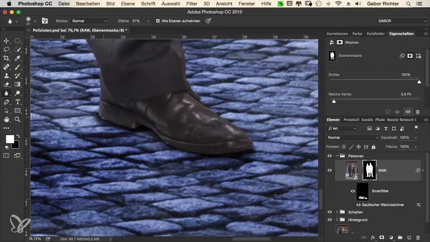Screen dimensions: 430x242
Task: Open the Stärke value dropdown
Action: tap(148, 21)
